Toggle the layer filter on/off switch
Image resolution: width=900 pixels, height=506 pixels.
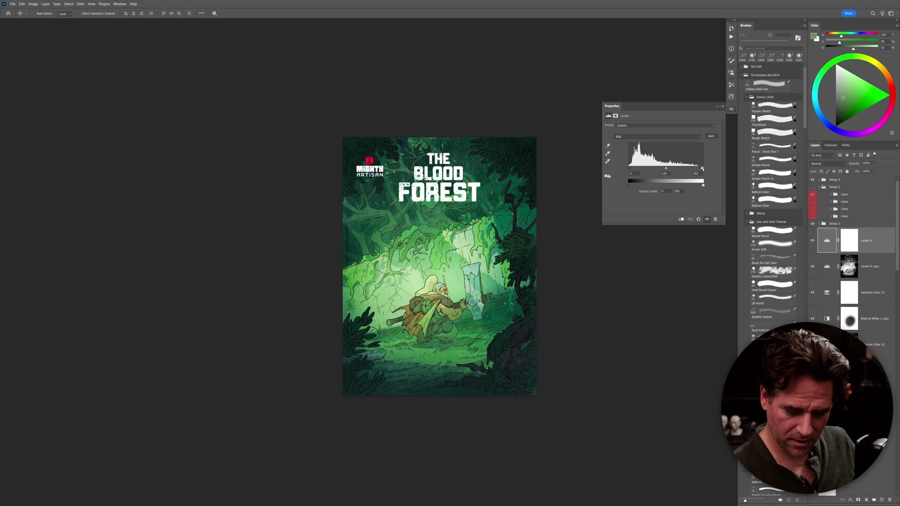point(875,154)
